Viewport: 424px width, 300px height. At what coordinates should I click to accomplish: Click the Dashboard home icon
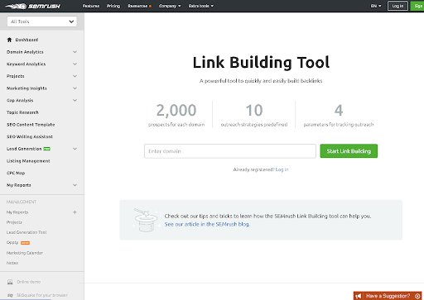(x=9, y=40)
